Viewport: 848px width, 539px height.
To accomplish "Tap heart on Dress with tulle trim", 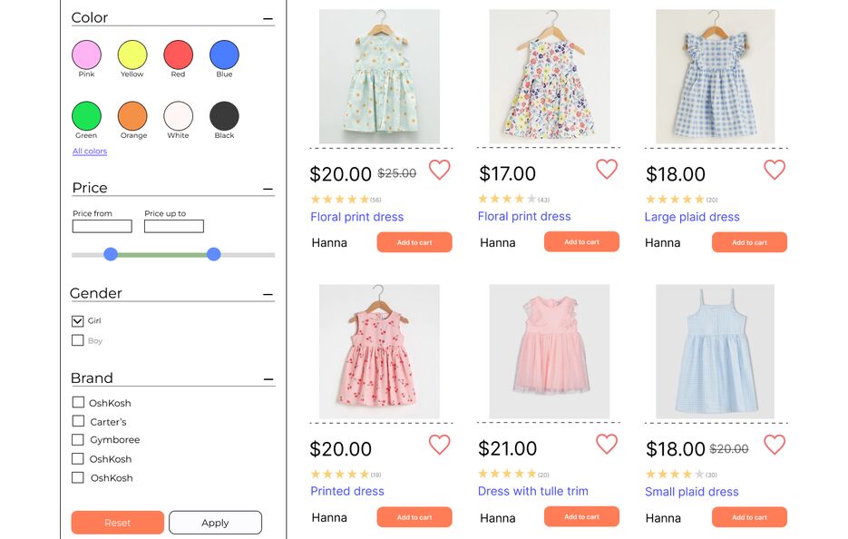I will coord(606,445).
